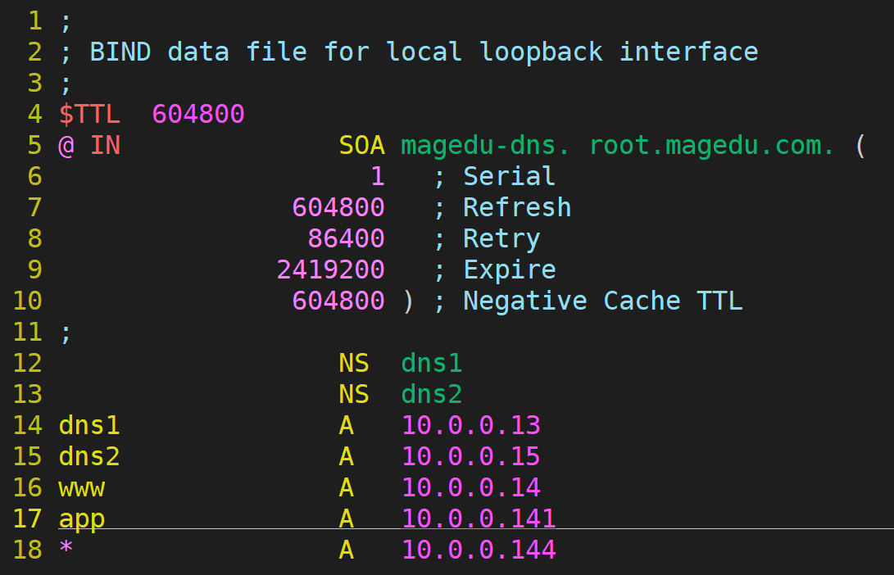Click the Expire comment

click(510, 269)
